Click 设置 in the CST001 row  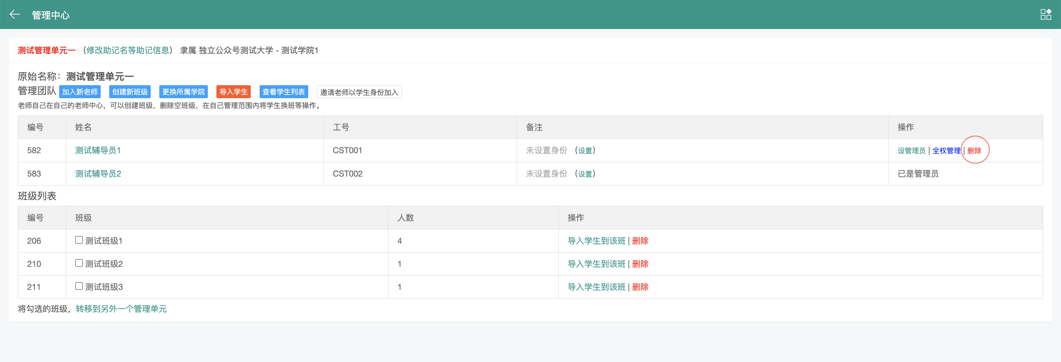click(x=585, y=151)
